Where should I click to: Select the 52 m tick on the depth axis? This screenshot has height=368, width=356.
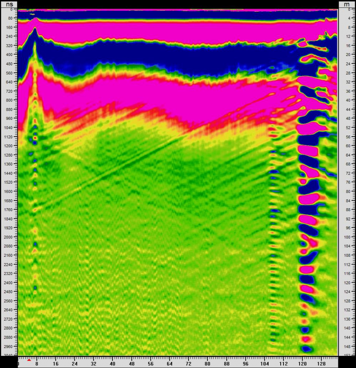(x=347, y=128)
